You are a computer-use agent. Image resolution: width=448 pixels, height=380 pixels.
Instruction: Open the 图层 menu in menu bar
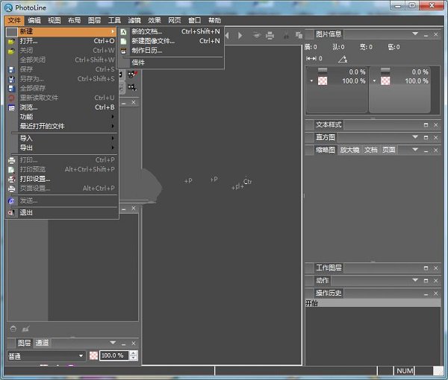94,21
